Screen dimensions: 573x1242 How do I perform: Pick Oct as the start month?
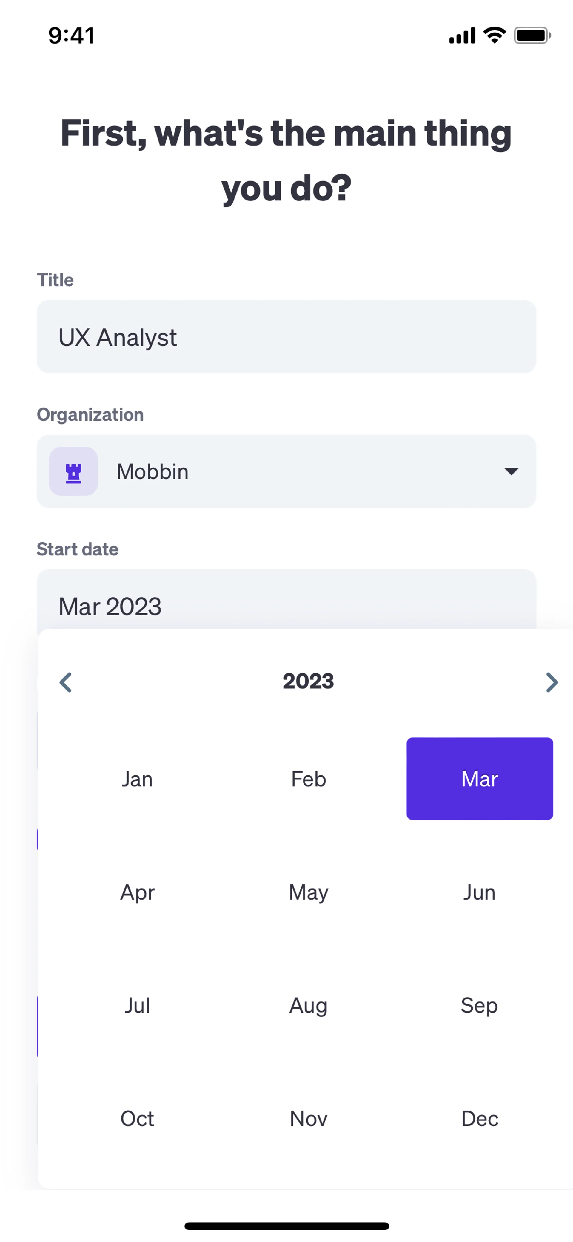[137, 1119]
